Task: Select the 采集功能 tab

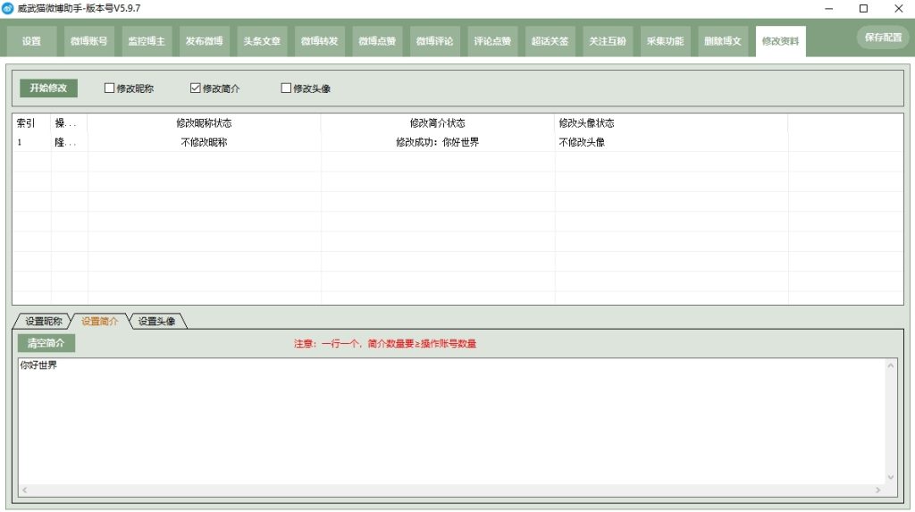Action: click(x=665, y=41)
